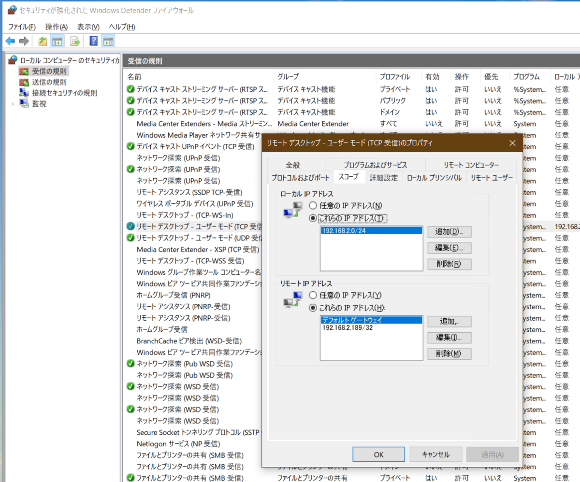The image size is (580, 482).
Task: Click the firewall app icon in title bar
Action: (12, 10)
